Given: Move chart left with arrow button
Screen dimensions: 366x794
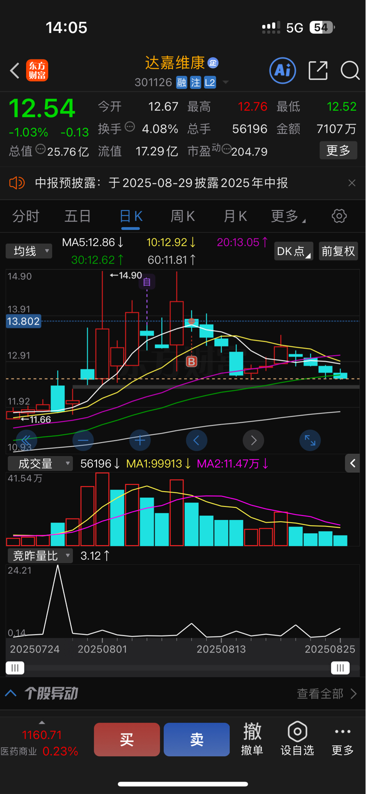Looking at the screenshot, I should pos(197,440).
